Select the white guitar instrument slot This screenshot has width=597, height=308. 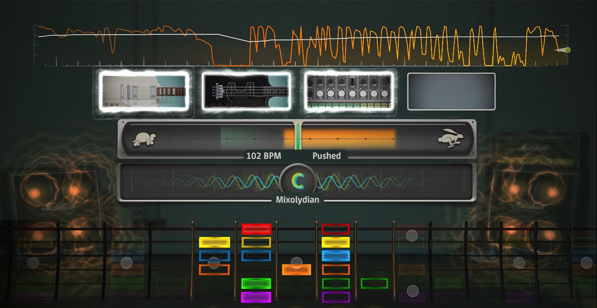(144, 91)
